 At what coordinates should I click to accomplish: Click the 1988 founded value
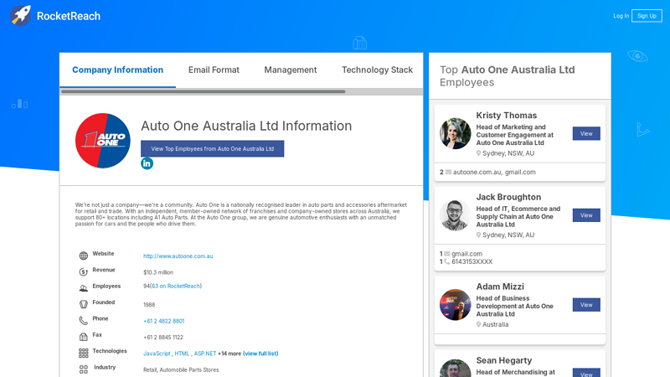click(x=149, y=305)
